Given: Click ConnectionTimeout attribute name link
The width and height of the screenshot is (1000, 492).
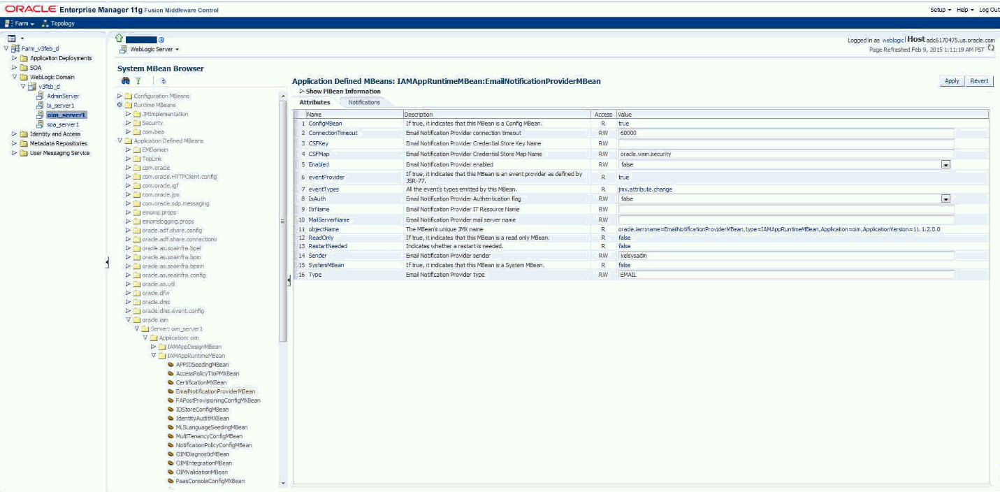Looking at the screenshot, I should [x=333, y=133].
